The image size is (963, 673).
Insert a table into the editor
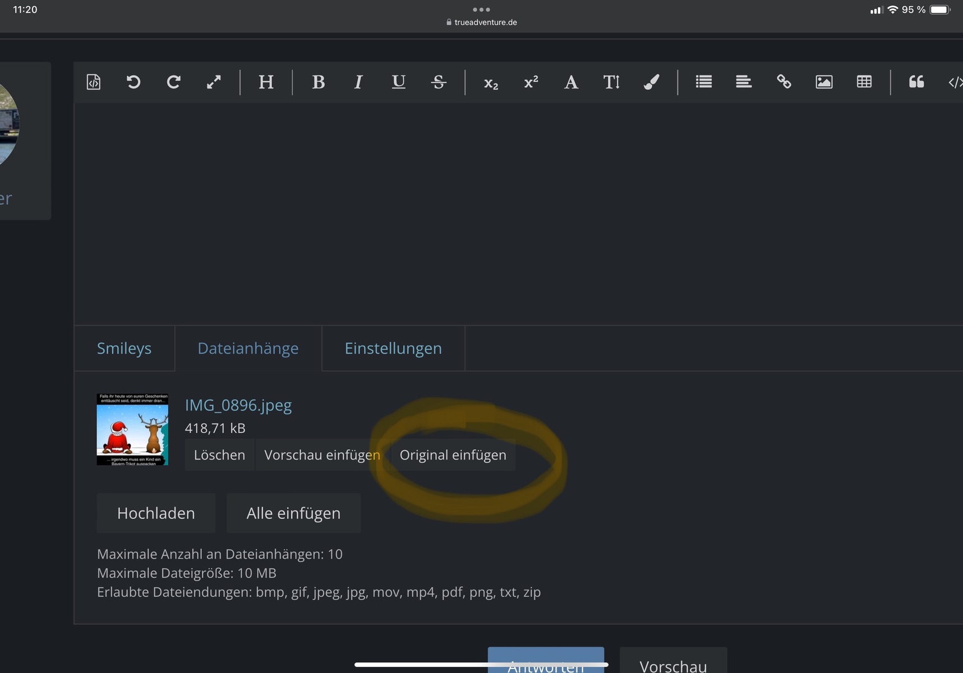click(864, 82)
